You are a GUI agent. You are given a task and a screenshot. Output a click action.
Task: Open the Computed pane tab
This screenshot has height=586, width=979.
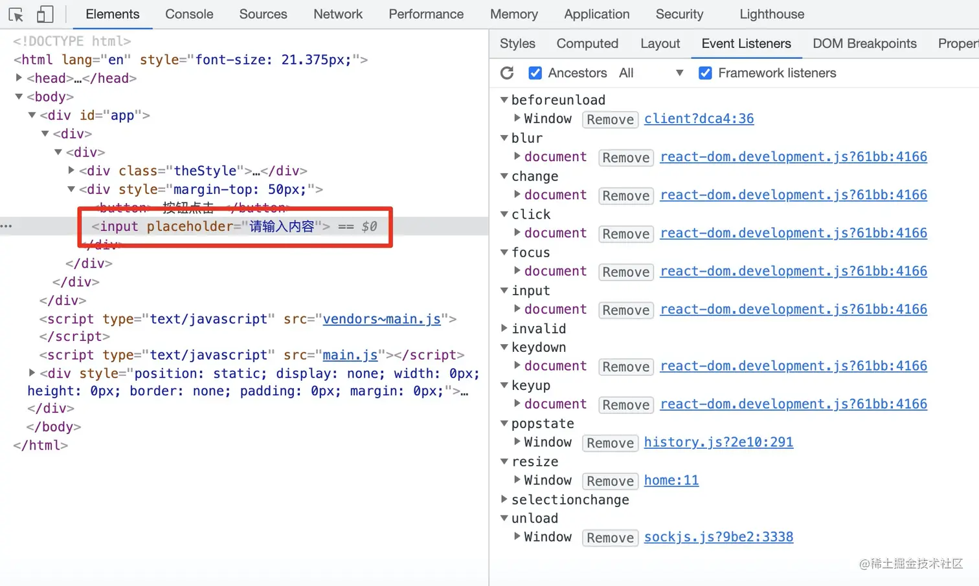(587, 43)
